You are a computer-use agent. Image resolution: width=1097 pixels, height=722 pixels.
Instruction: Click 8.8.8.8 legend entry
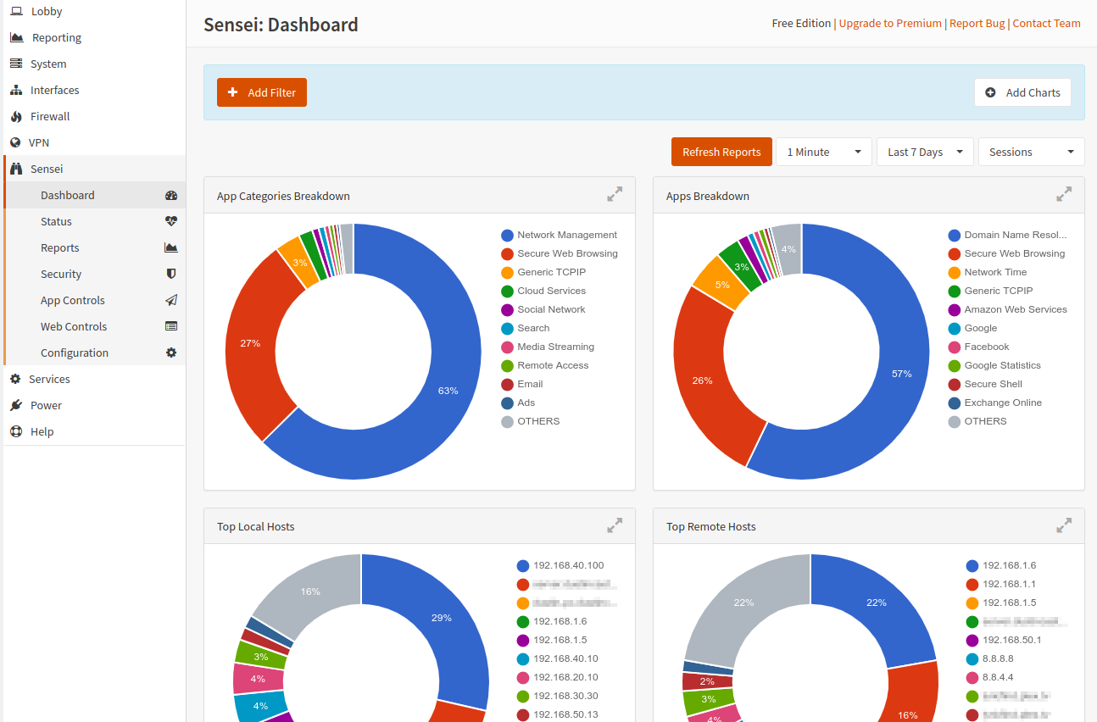tap(989, 658)
